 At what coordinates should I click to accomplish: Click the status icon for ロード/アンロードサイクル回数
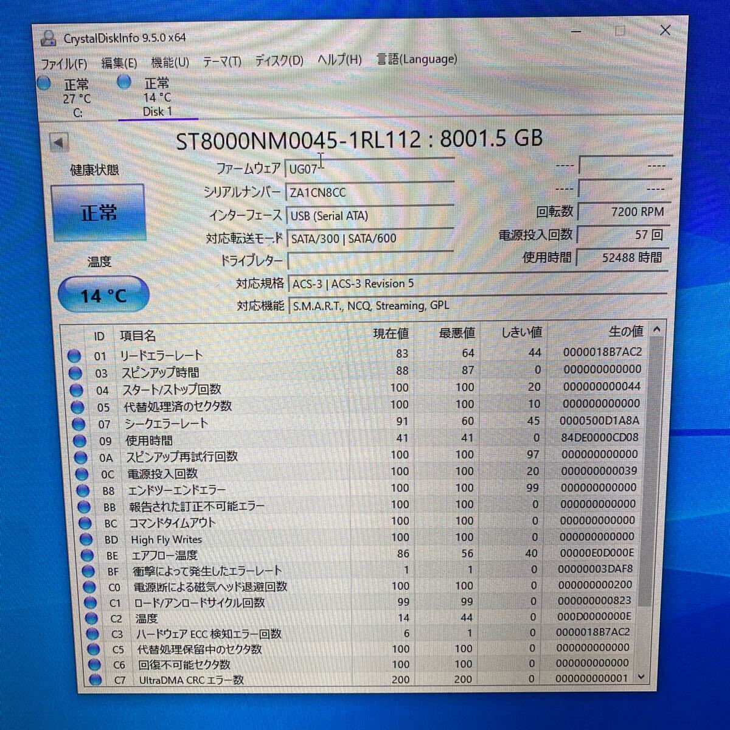(x=91, y=603)
